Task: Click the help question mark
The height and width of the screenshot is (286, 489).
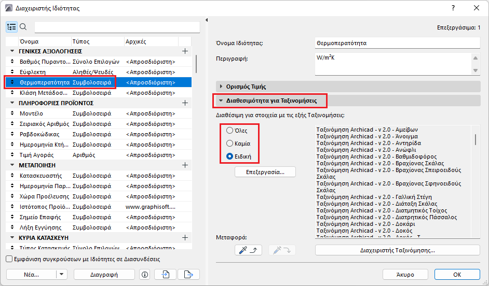Action: click(453, 8)
